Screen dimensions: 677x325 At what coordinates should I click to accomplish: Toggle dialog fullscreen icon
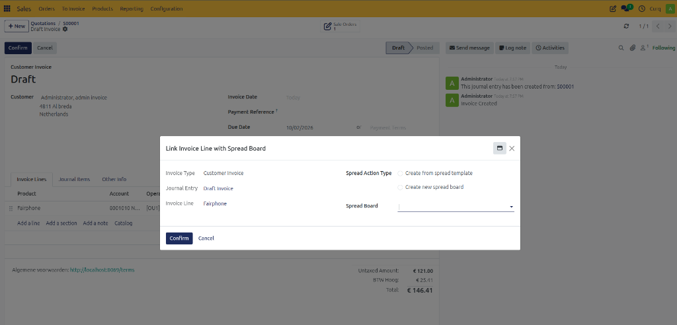[x=500, y=148]
